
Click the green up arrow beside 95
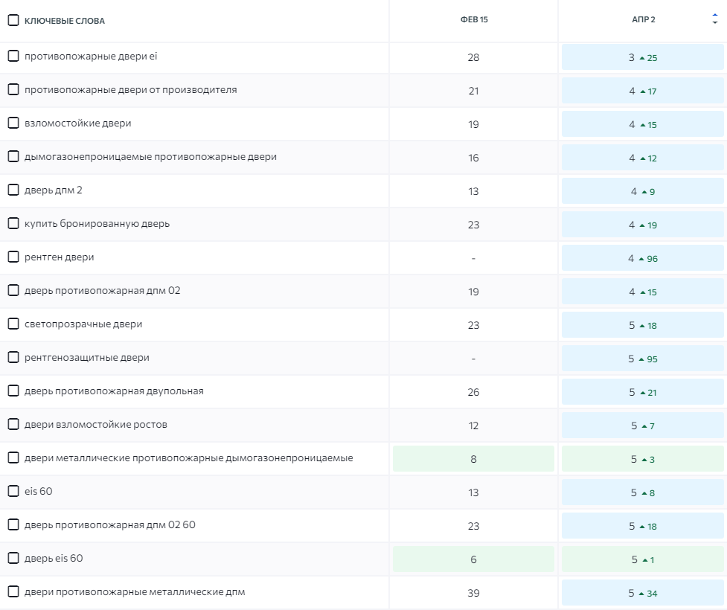(641, 359)
